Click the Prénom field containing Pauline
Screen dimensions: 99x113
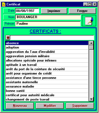[x=48, y=24]
